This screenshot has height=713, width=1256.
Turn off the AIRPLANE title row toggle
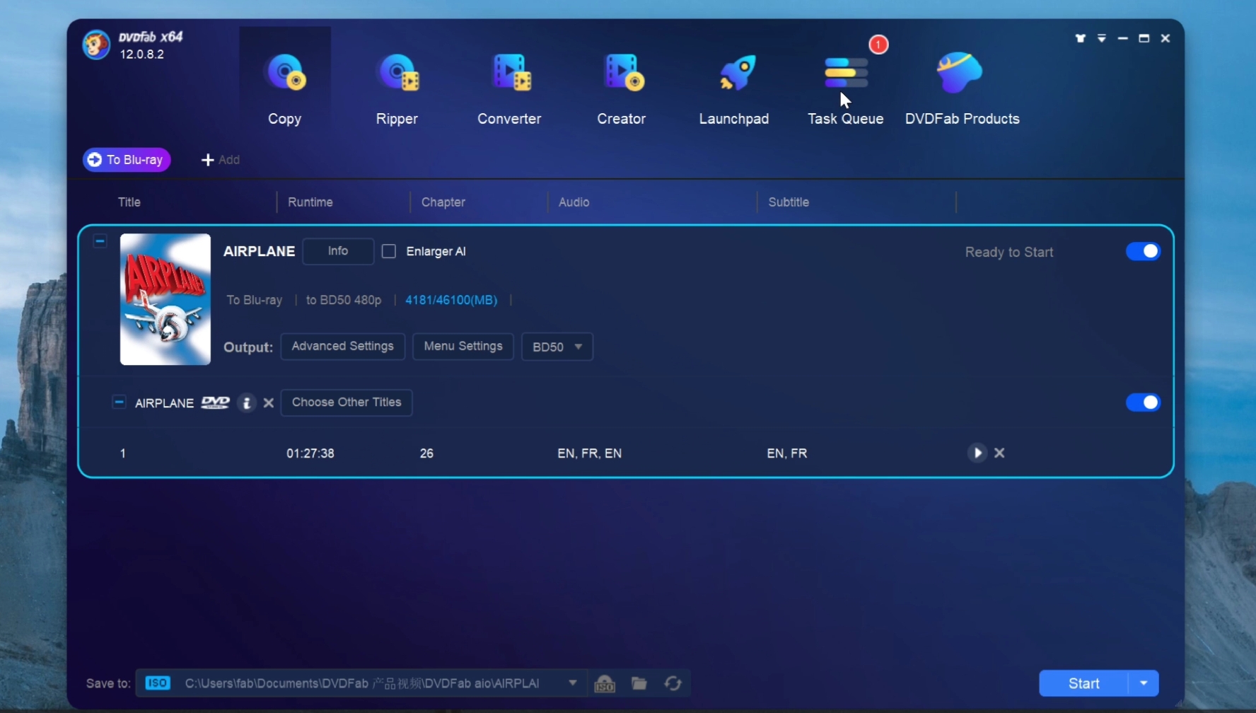[1143, 402]
